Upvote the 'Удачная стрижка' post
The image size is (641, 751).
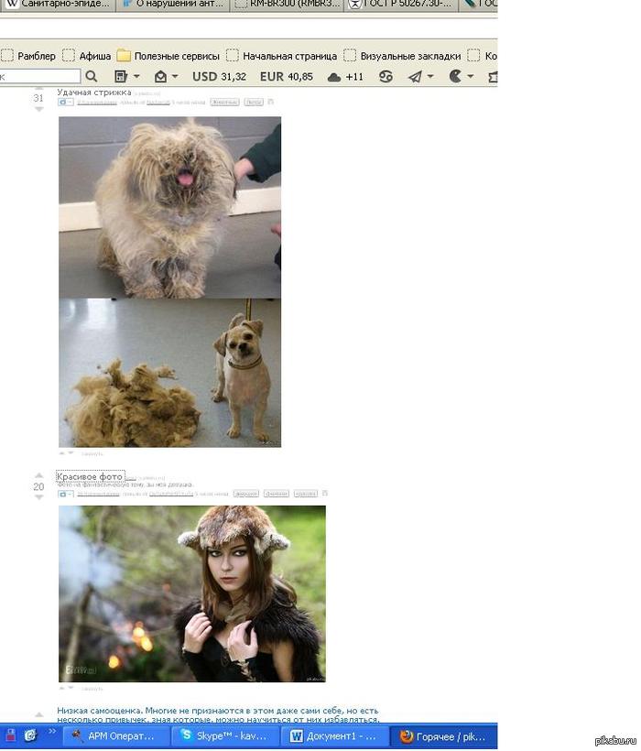38,89
